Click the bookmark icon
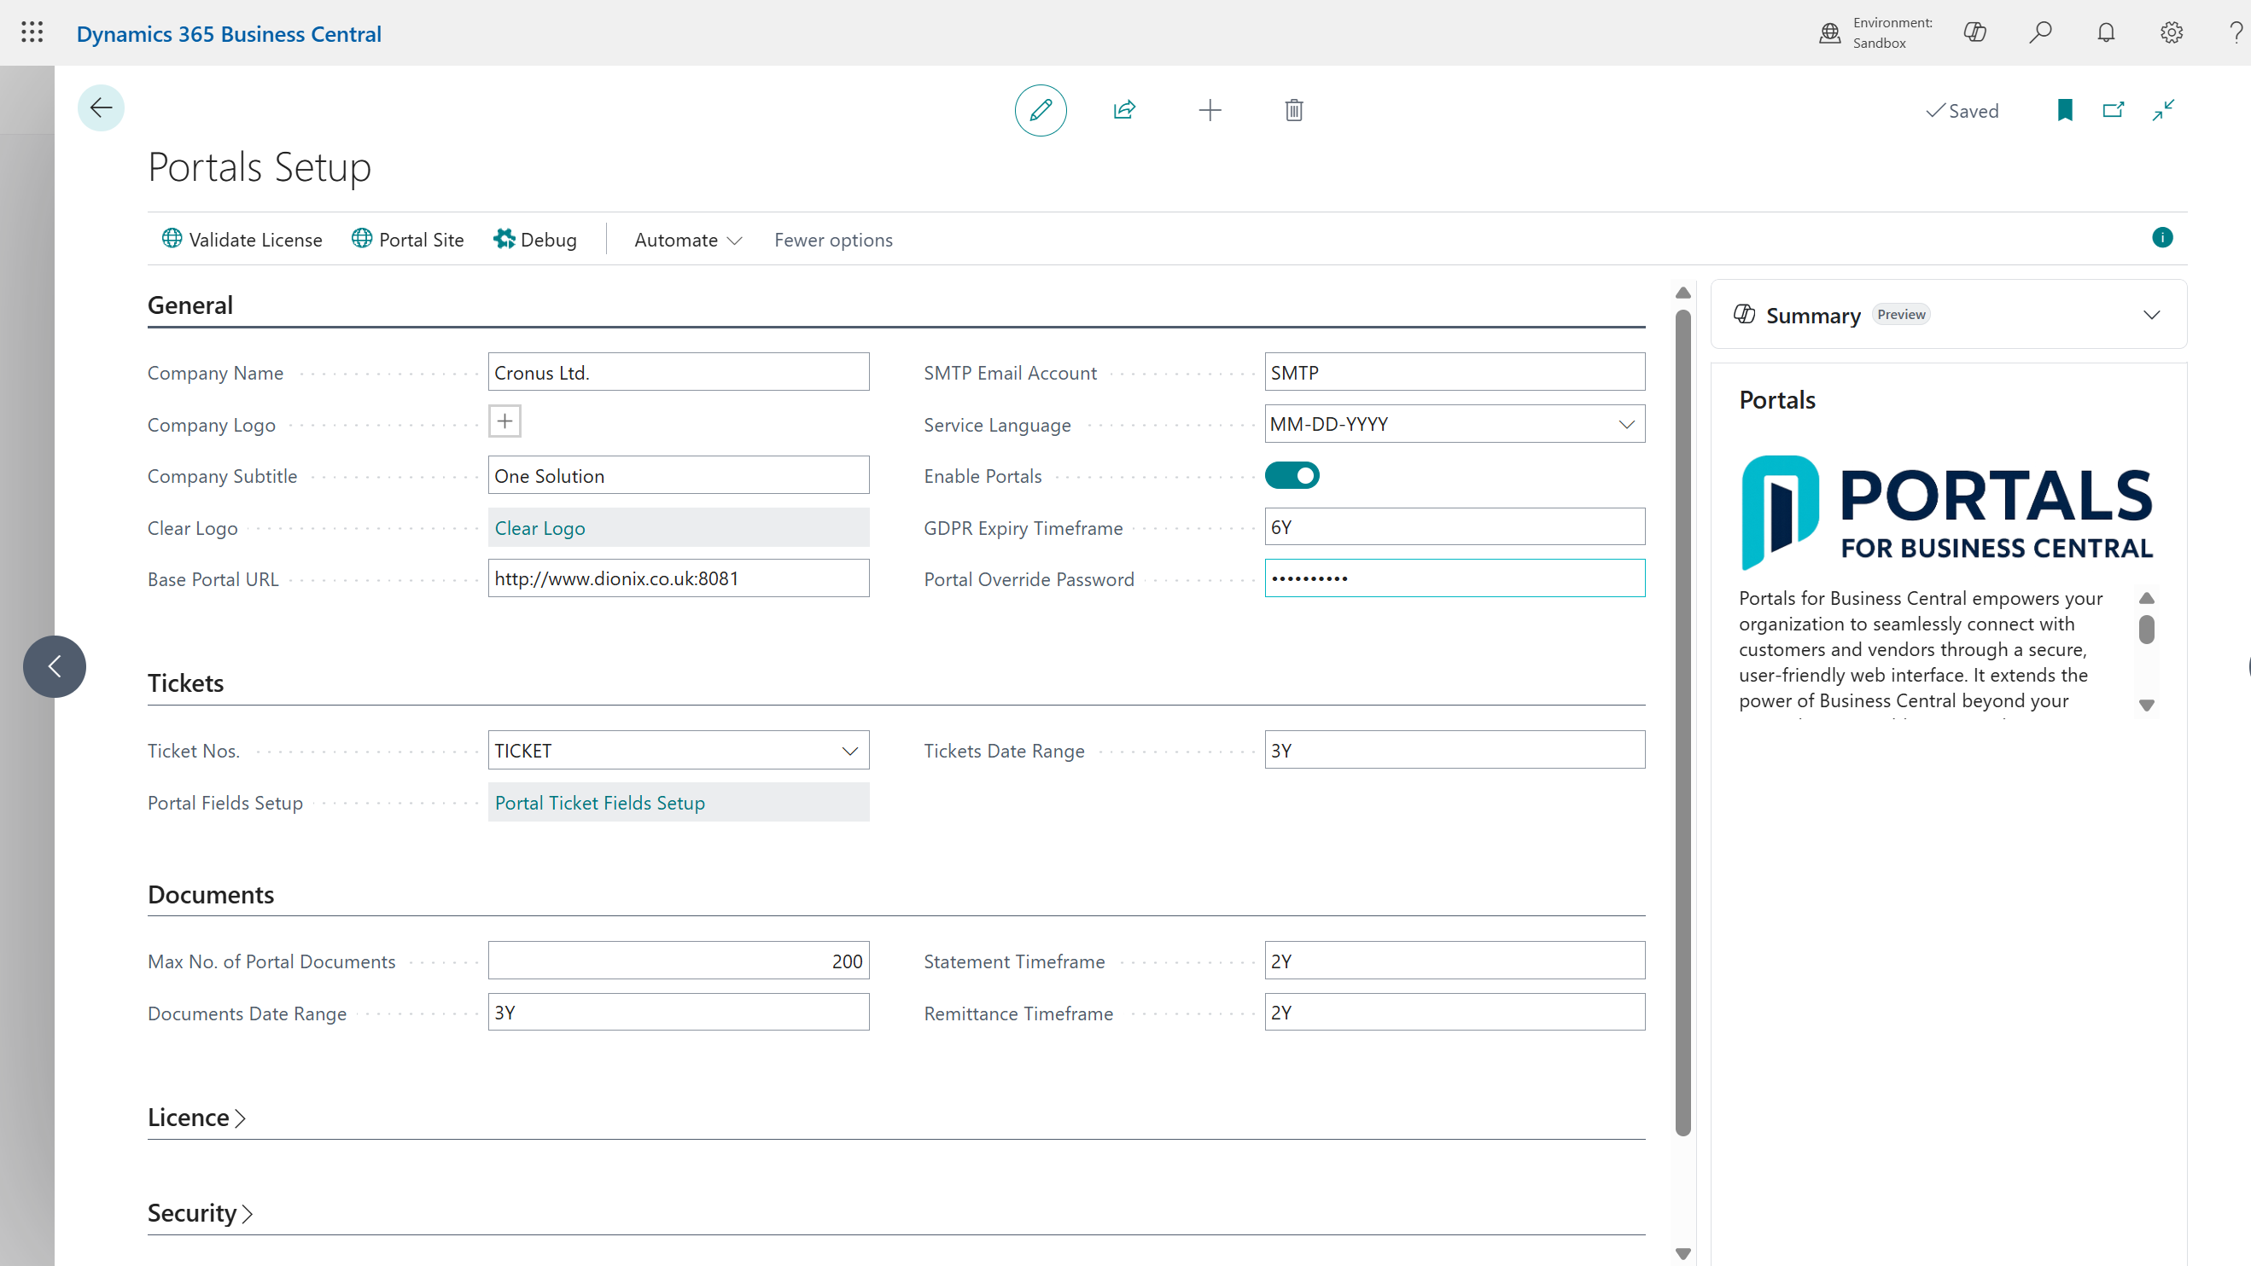2251x1266 pixels. pos(2065,110)
